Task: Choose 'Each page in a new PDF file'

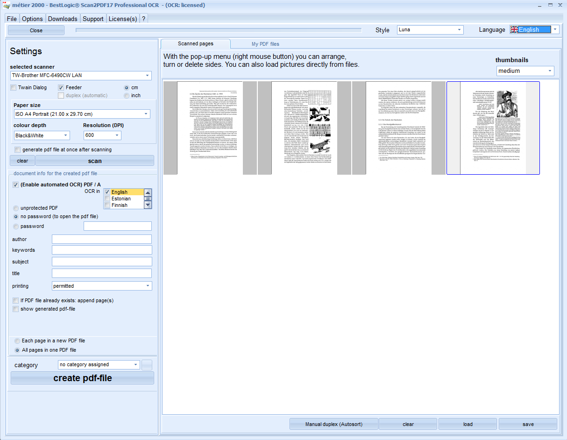Action: click(17, 341)
